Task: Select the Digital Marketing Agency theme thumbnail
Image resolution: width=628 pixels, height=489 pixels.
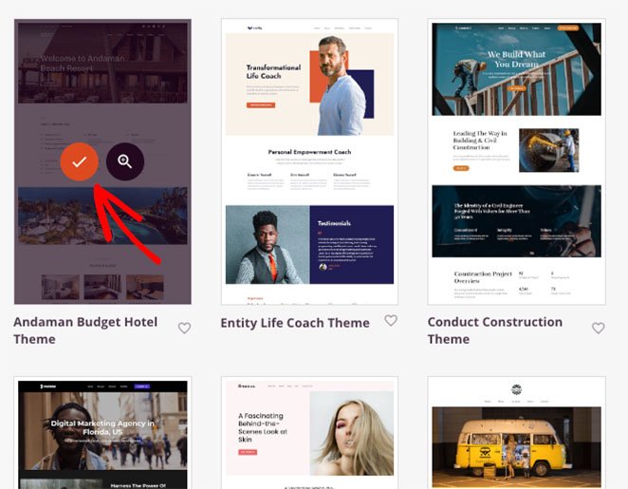Action: coord(102,432)
